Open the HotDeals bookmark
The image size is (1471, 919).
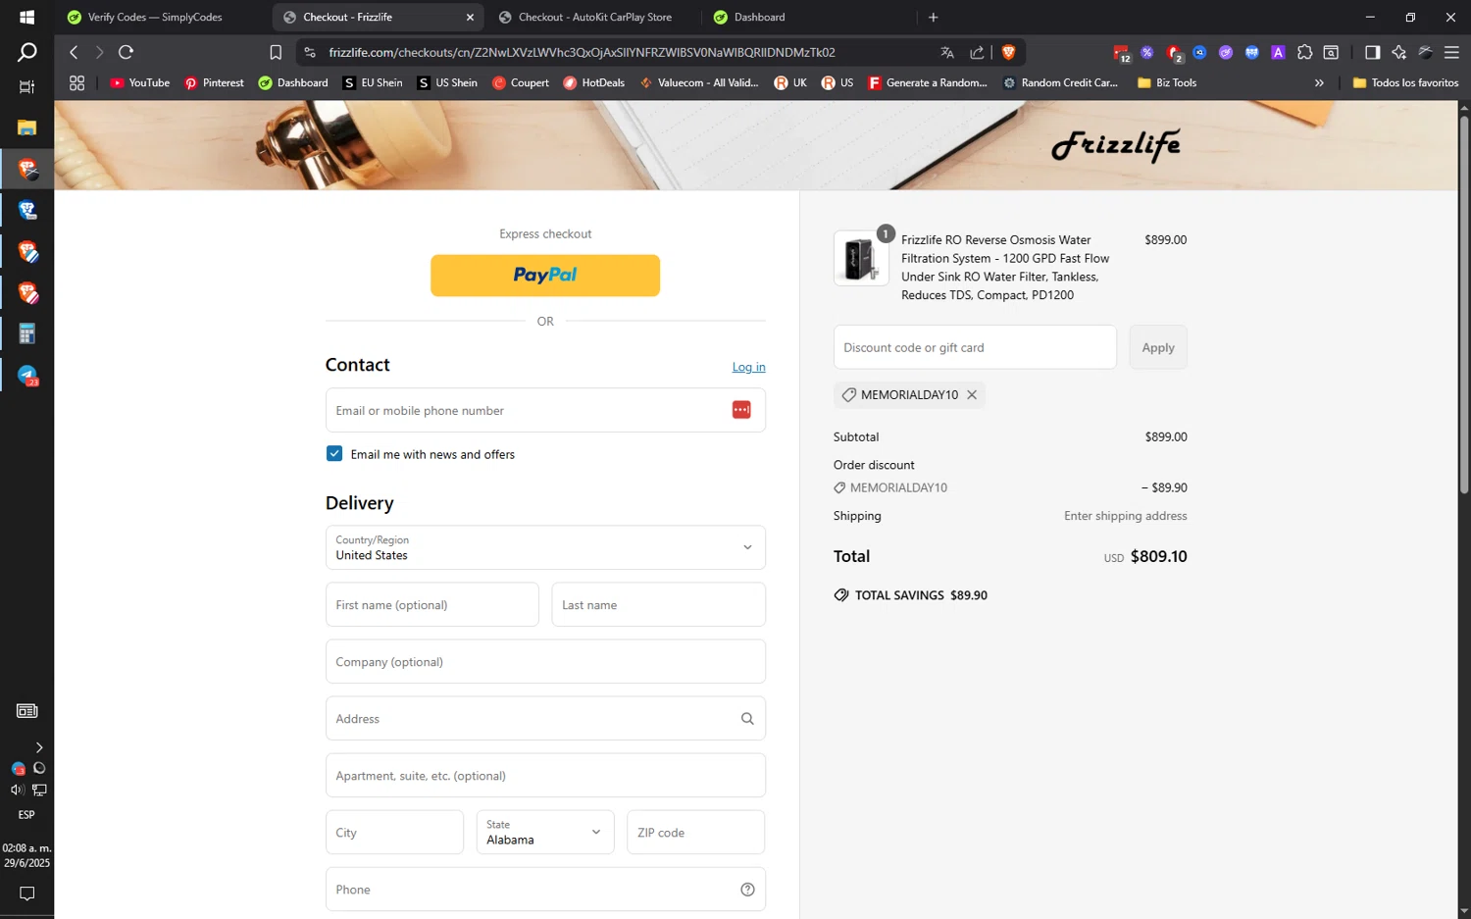pyautogui.click(x=594, y=82)
